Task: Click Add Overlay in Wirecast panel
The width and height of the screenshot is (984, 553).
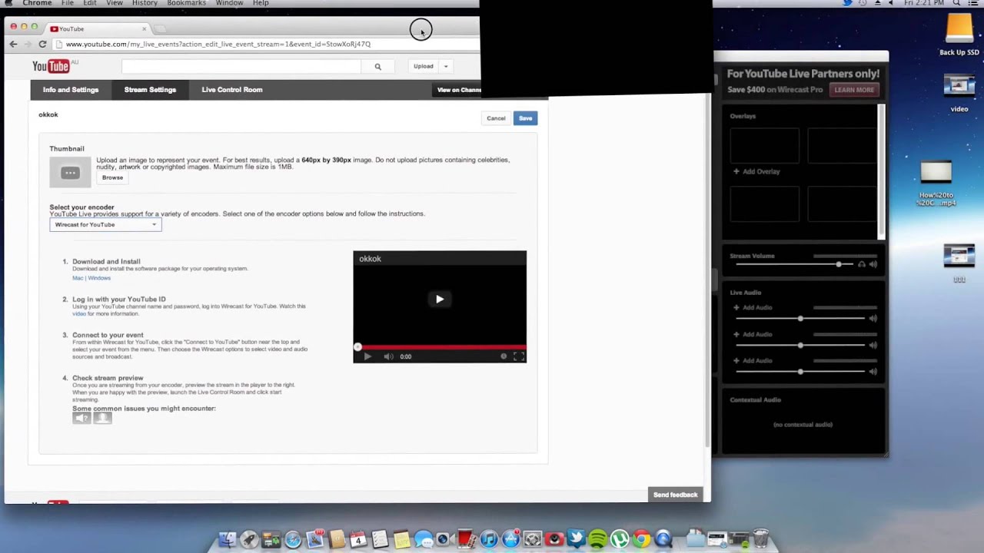Action: pos(757,172)
